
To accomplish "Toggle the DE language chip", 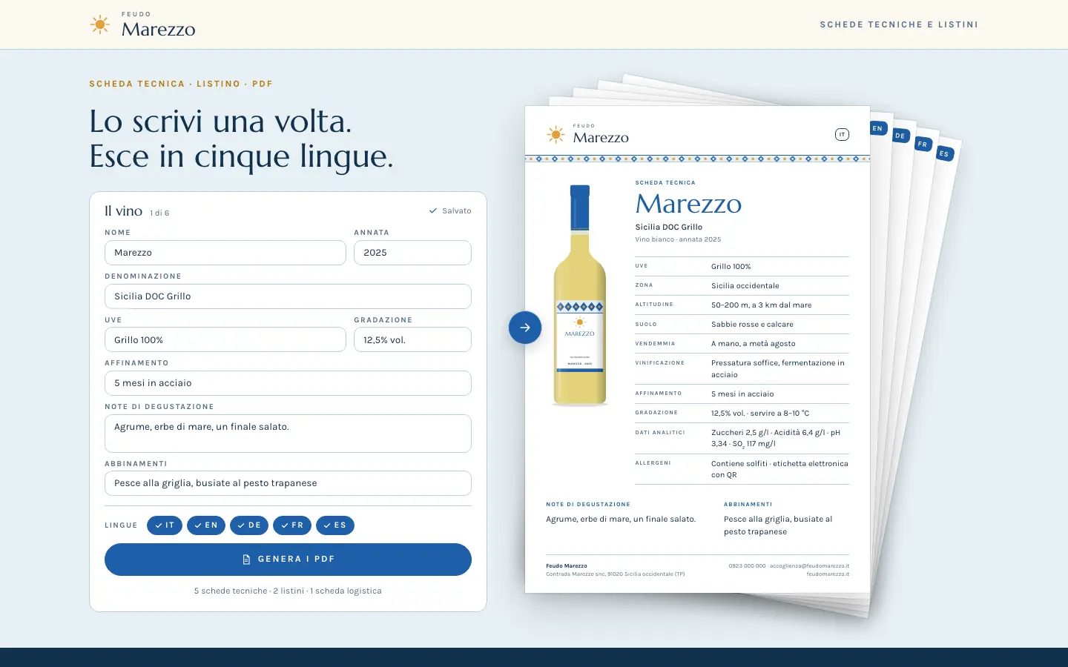I will click(249, 525).
